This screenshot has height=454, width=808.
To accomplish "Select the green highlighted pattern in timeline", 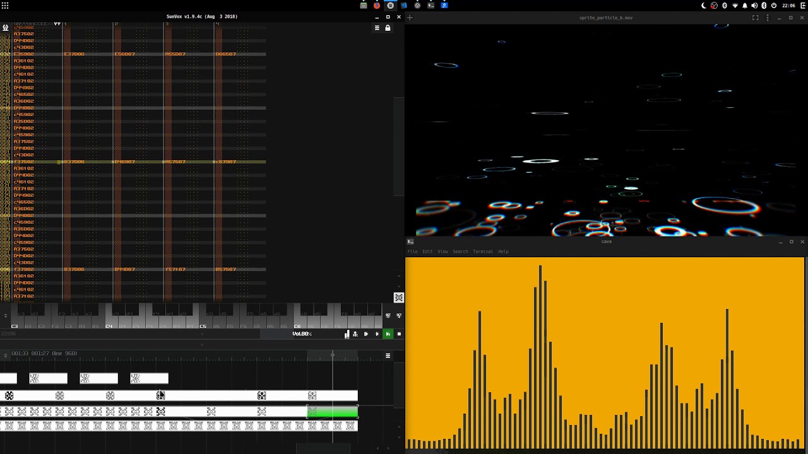I will coord(333,412).
